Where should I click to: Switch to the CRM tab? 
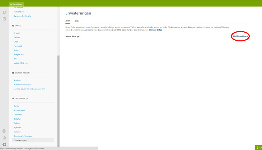pos(77,21)
